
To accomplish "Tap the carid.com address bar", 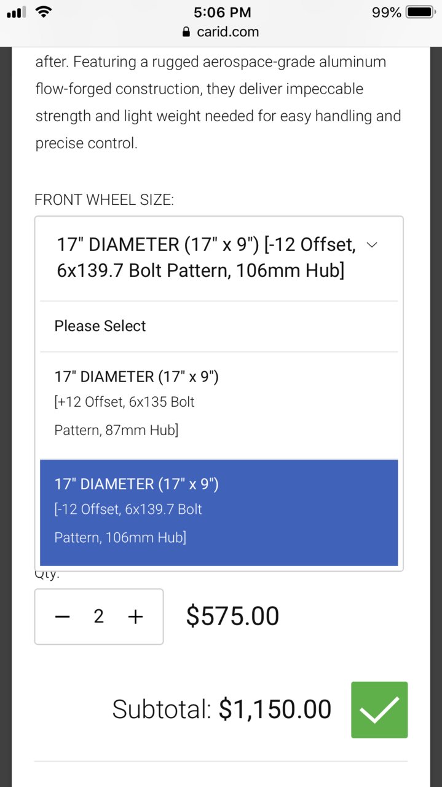I will point(221,32).
